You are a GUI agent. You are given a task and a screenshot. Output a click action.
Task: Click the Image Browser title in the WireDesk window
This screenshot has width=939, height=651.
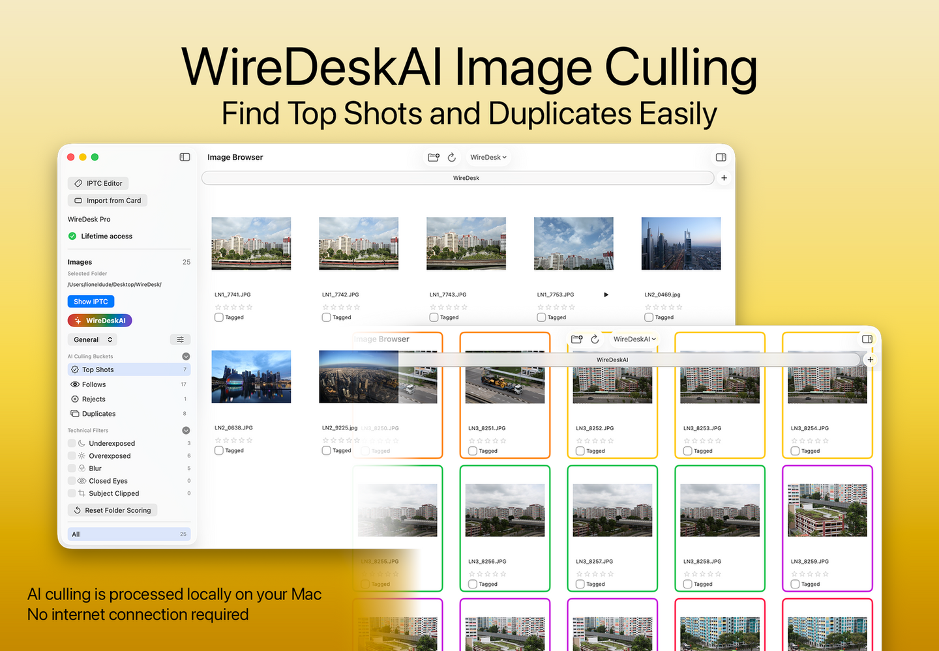point(235,157)
